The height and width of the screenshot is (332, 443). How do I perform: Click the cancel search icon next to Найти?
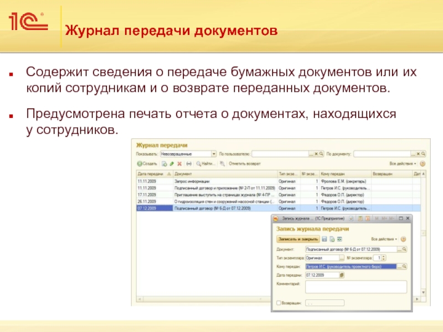(223, 164)
